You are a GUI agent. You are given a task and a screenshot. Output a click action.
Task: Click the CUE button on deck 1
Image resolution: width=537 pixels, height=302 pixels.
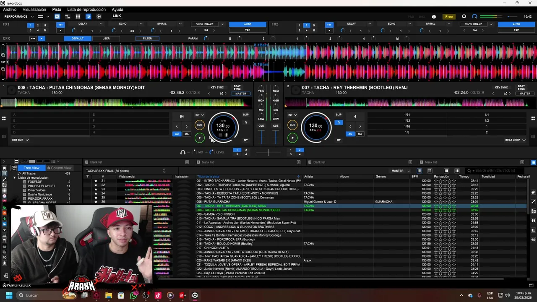200,125
